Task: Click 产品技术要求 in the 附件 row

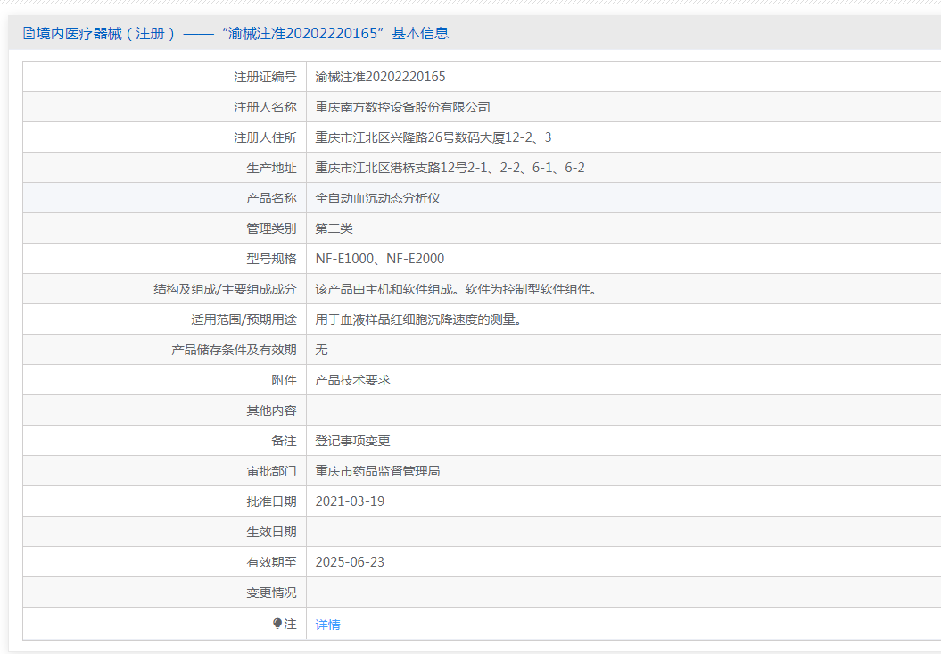Action: 352,380
